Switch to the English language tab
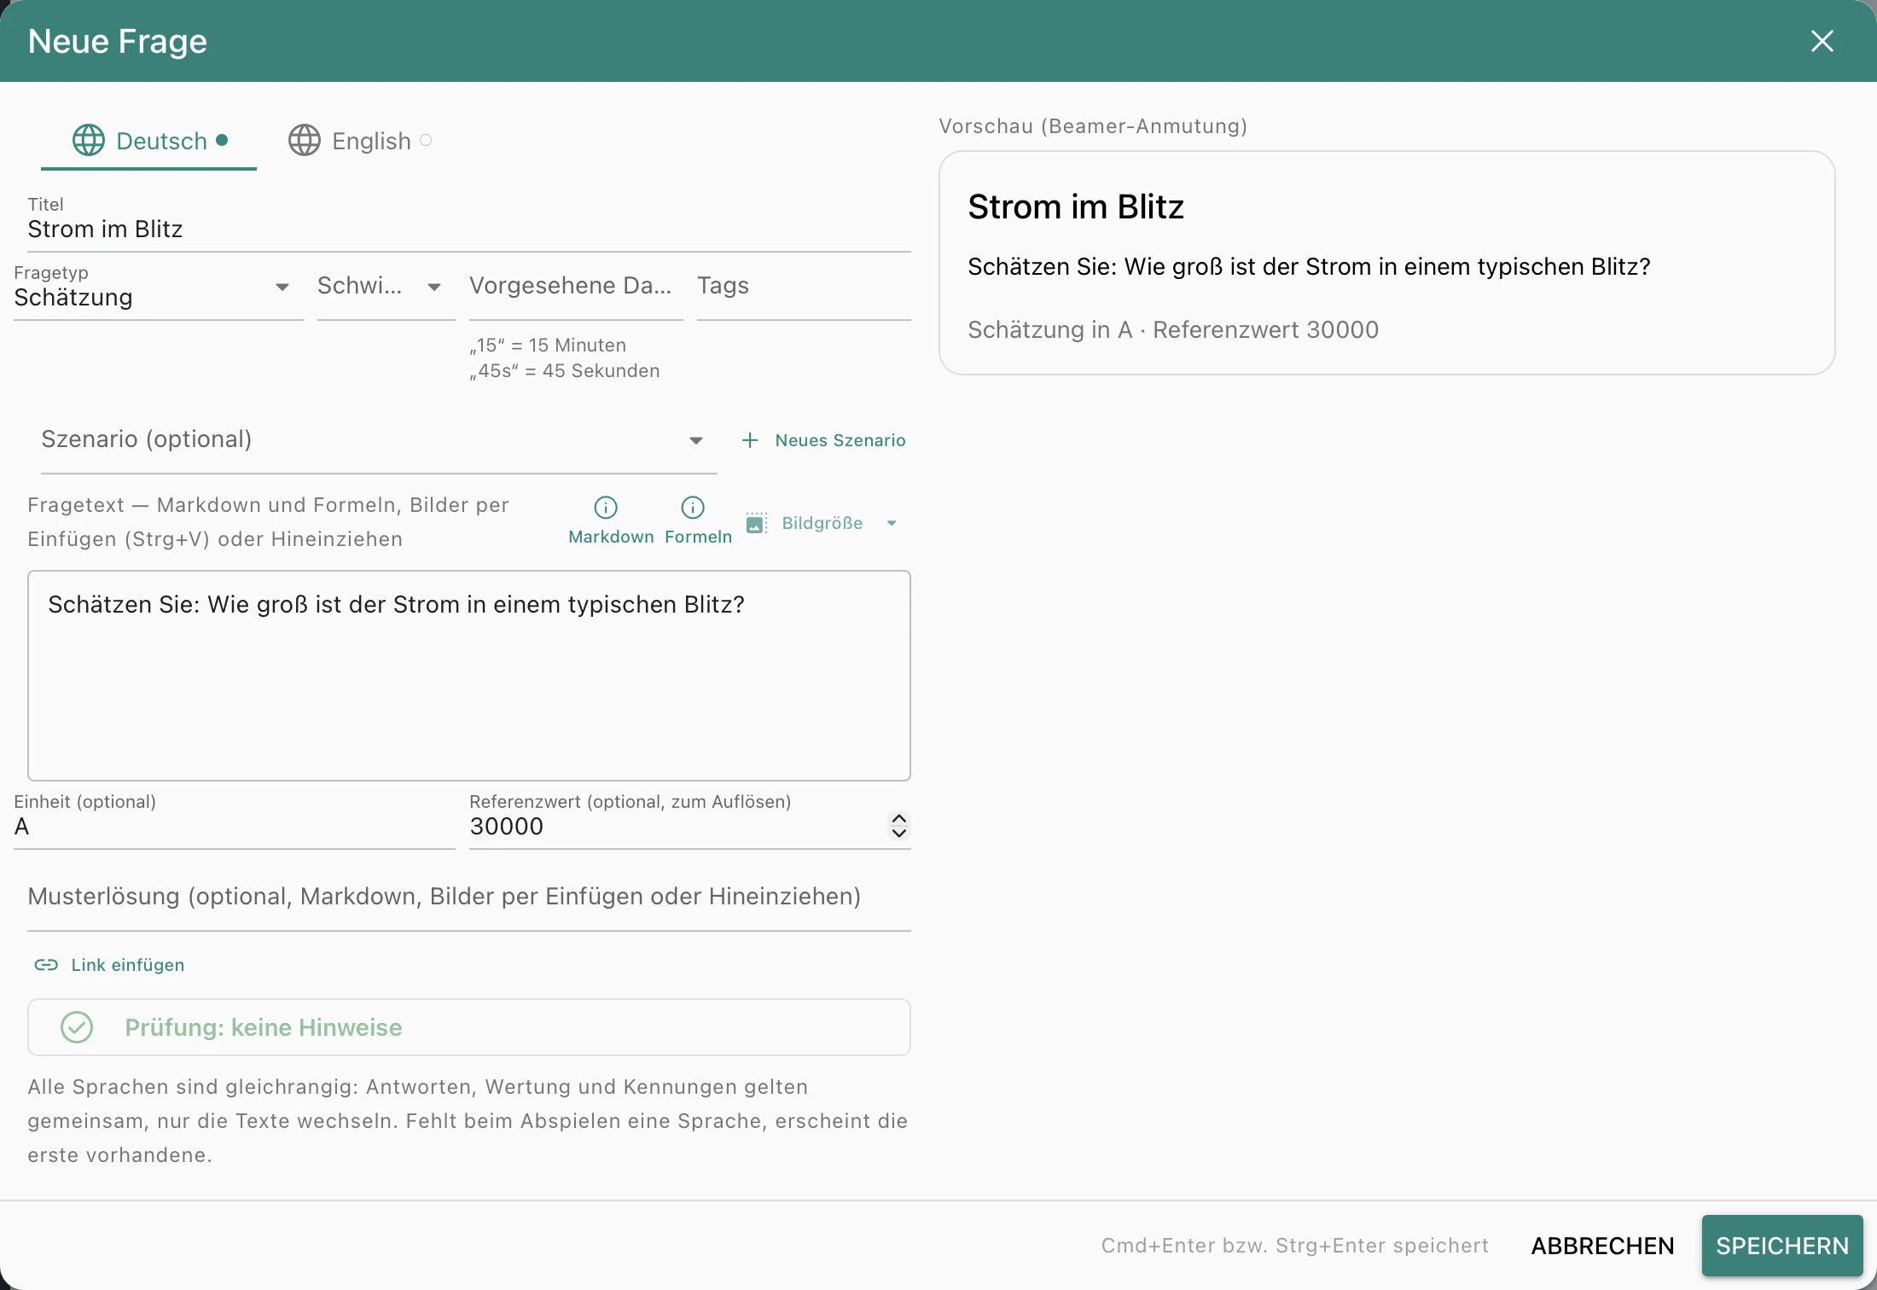The image size is (1877, 1290). tap(360, 141)
